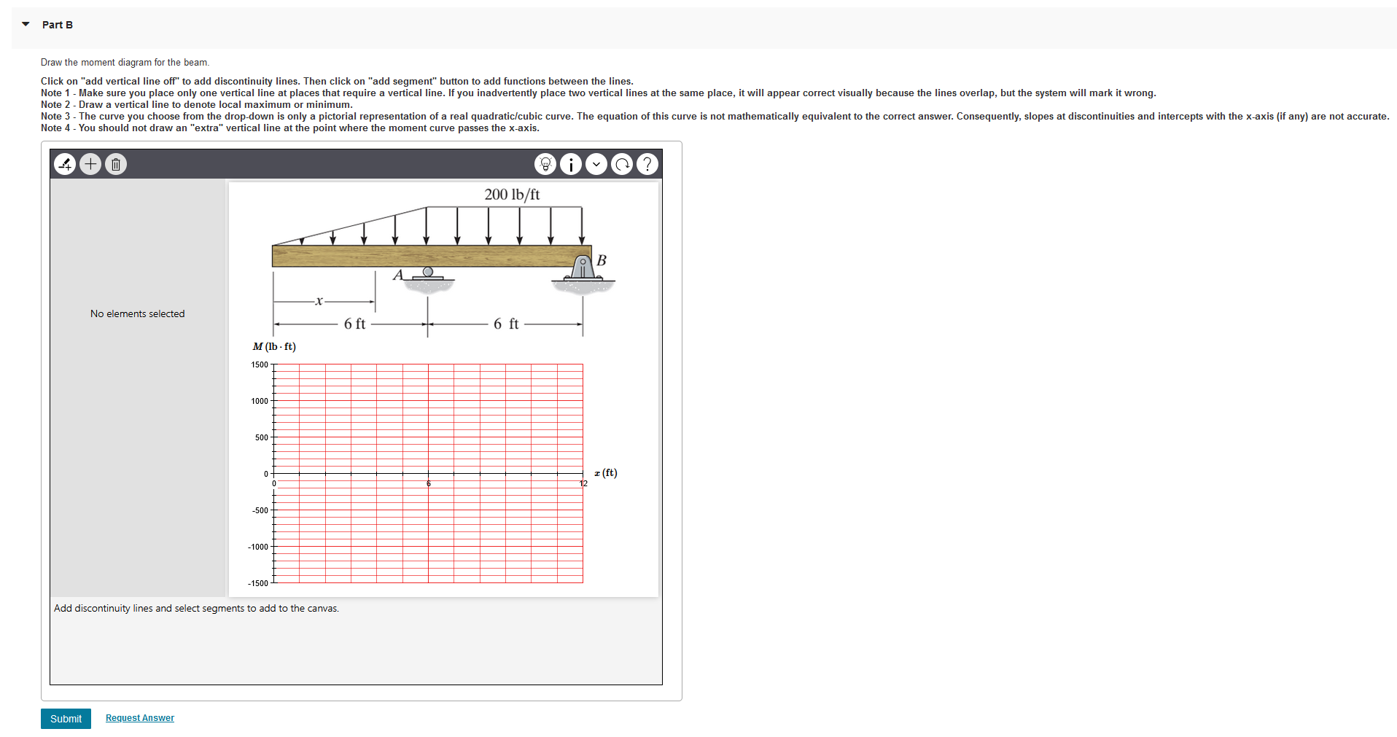
Task: Click the x (ft) axis label
Action: [604, 472]
